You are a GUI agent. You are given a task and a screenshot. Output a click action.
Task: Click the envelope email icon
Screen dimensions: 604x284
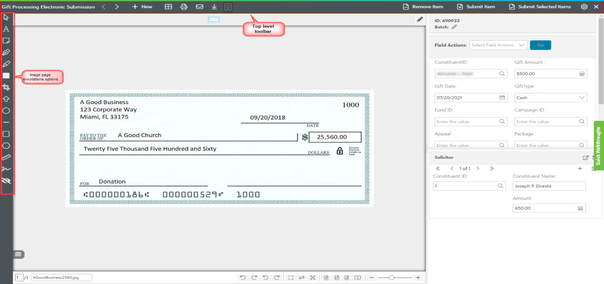[x=199, y=7]
